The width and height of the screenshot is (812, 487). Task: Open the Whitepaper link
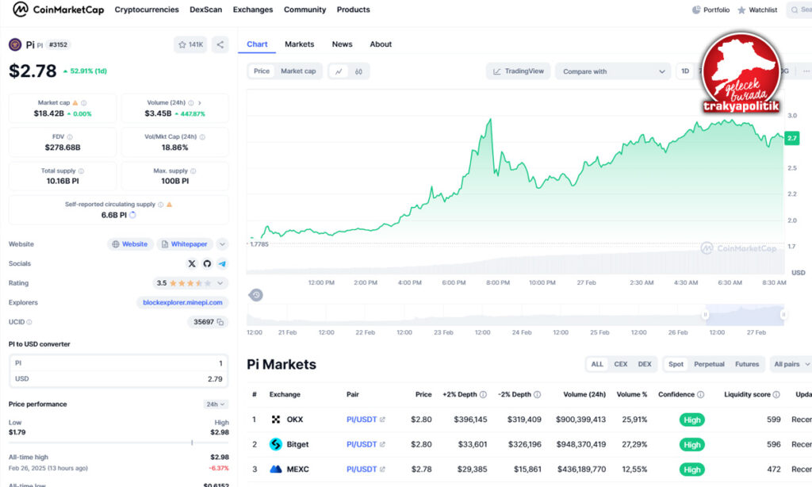click(185, 244)
